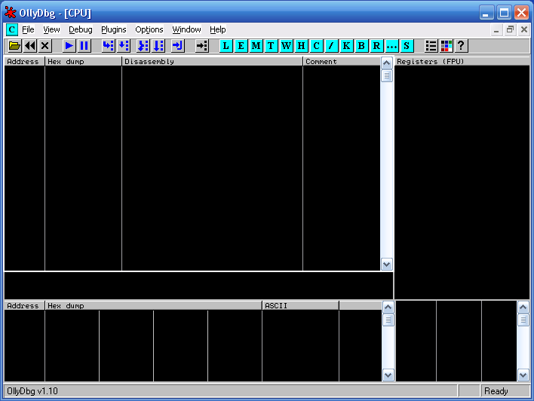Click CPU window icon in menu bar
This screenshot has width=534, height=401.
pyautogui.click(x=12, y=29)
